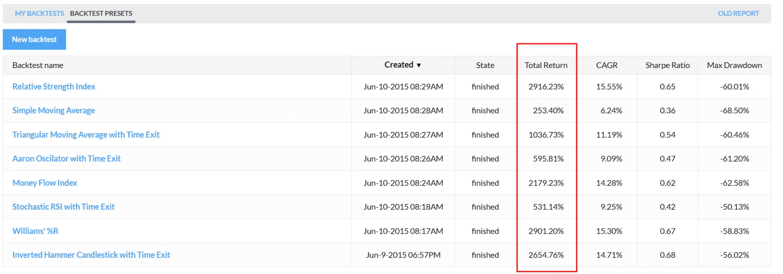Open Aaron Oscilator with Time Exit
Viewport: 783px width, 274px height.
[x=66, y=159]
